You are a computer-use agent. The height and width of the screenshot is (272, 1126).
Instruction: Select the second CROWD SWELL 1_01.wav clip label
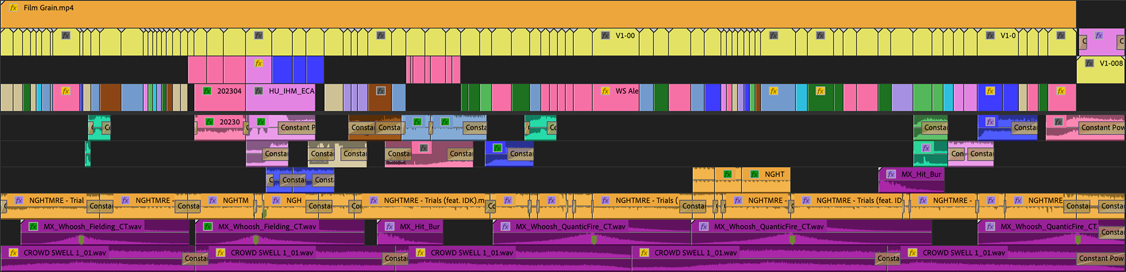coord(272,253)
